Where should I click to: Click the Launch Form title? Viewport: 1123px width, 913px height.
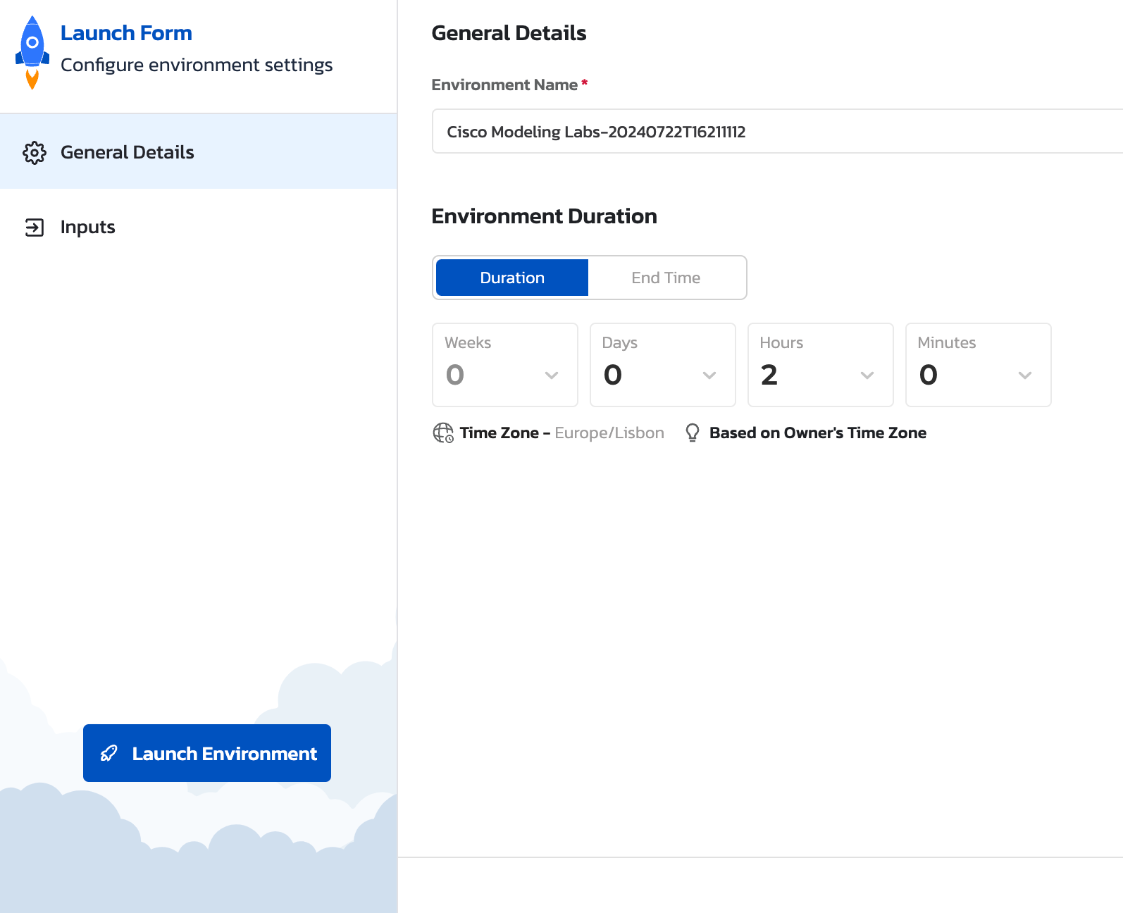pyautogui.click(x=126, y=33)
